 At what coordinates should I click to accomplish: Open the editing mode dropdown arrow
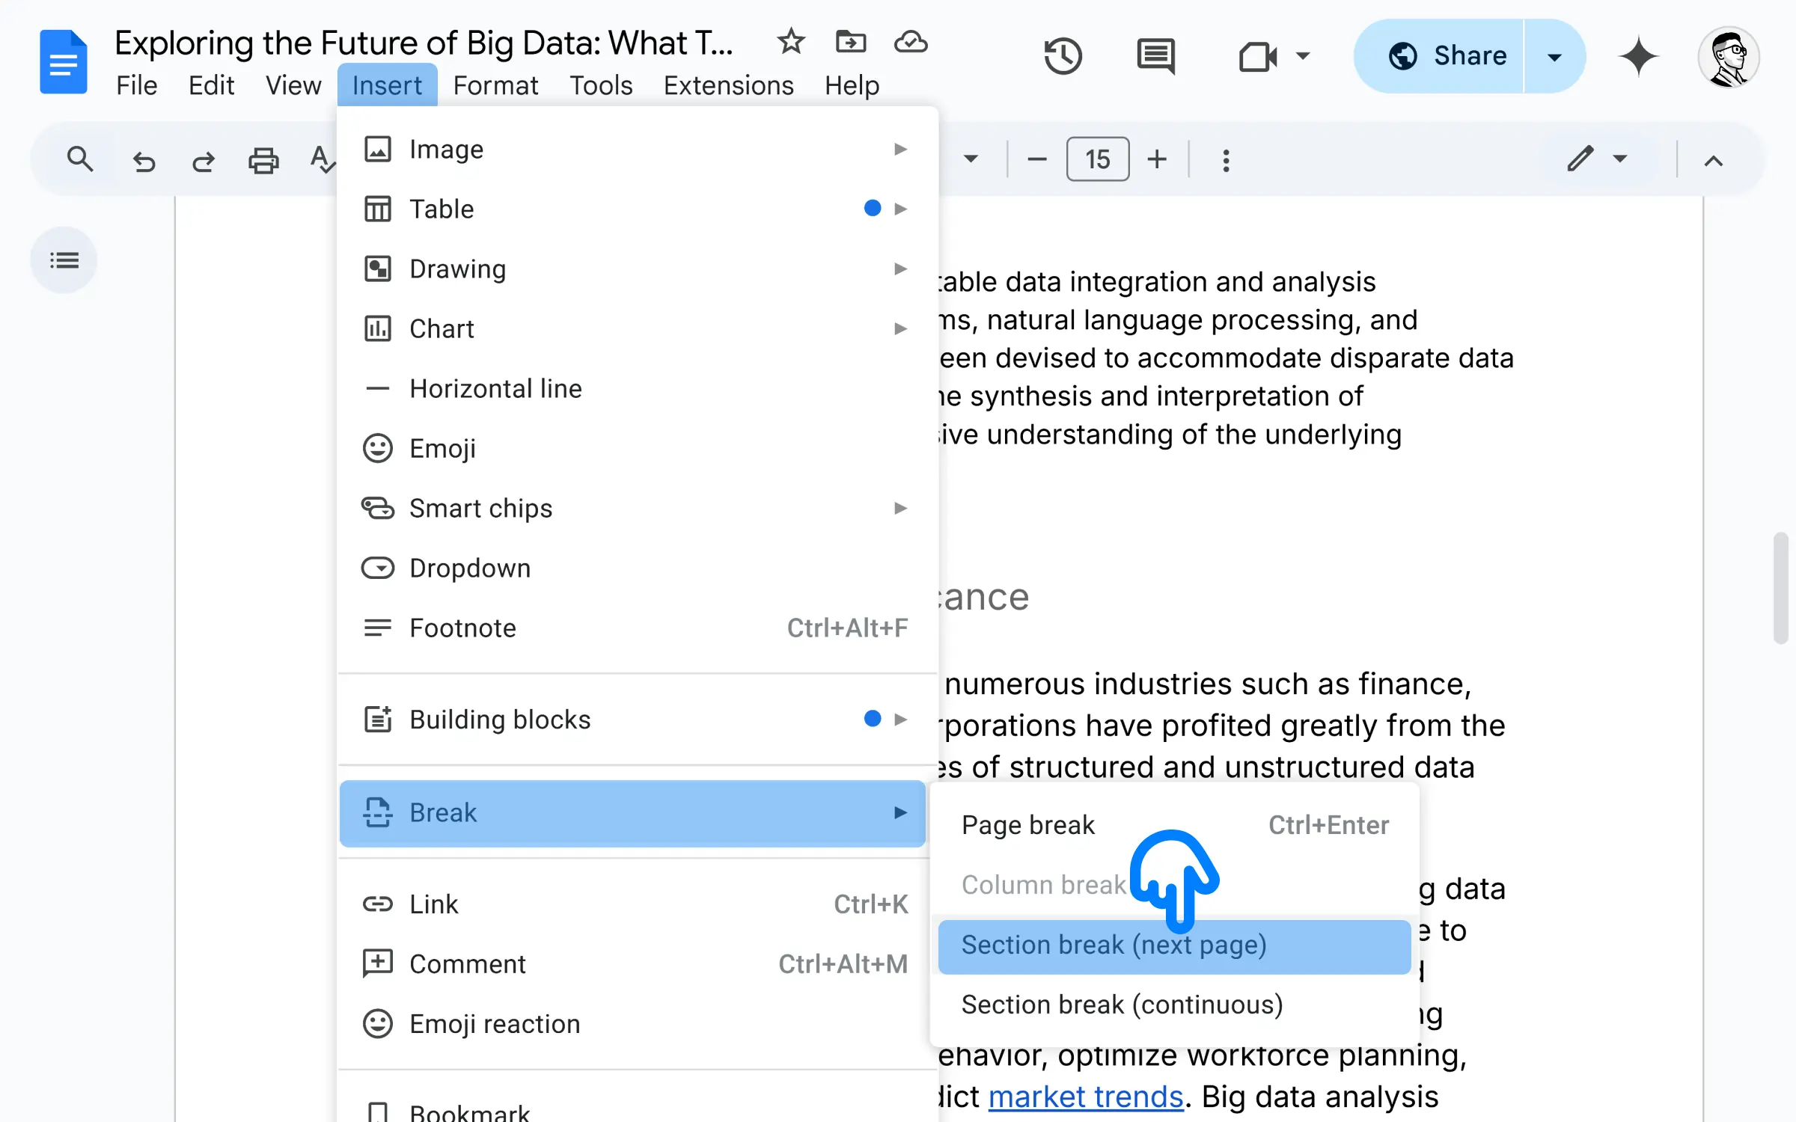(x=1620, y=159)
